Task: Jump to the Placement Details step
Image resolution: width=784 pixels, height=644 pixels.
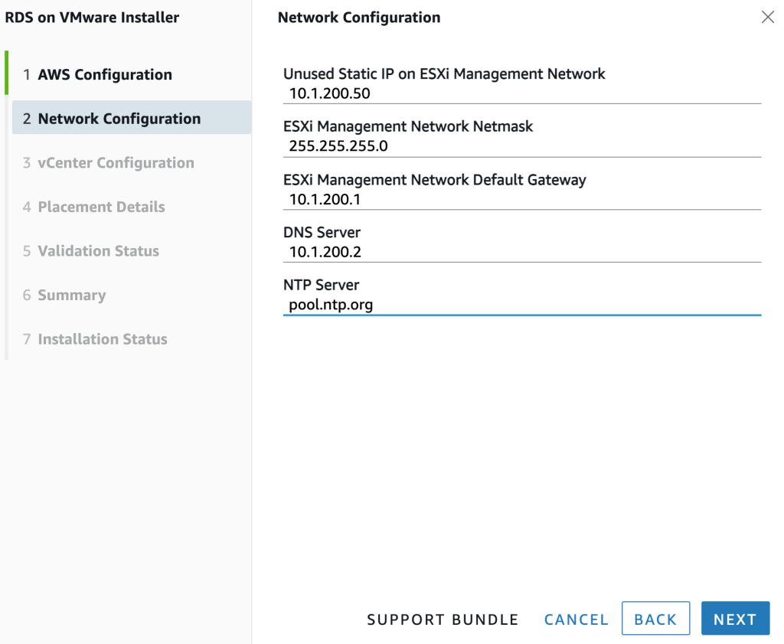Action: (x=101, y=207)
